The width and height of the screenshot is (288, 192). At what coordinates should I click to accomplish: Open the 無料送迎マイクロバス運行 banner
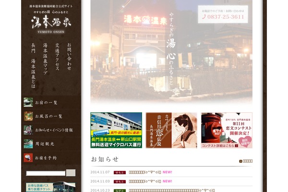click(116, 130)
